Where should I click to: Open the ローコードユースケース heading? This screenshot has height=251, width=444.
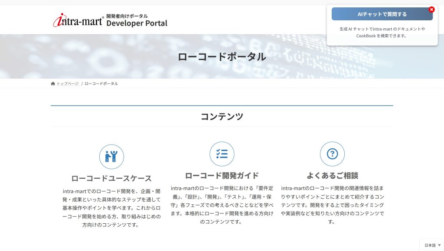(111, 178)
